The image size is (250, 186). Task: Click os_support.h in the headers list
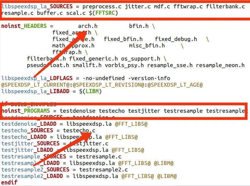click(x=140, y=59)
